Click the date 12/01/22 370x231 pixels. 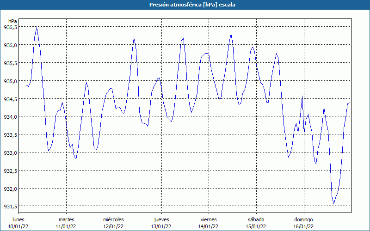pyautogui.click(x=113, y=226)
